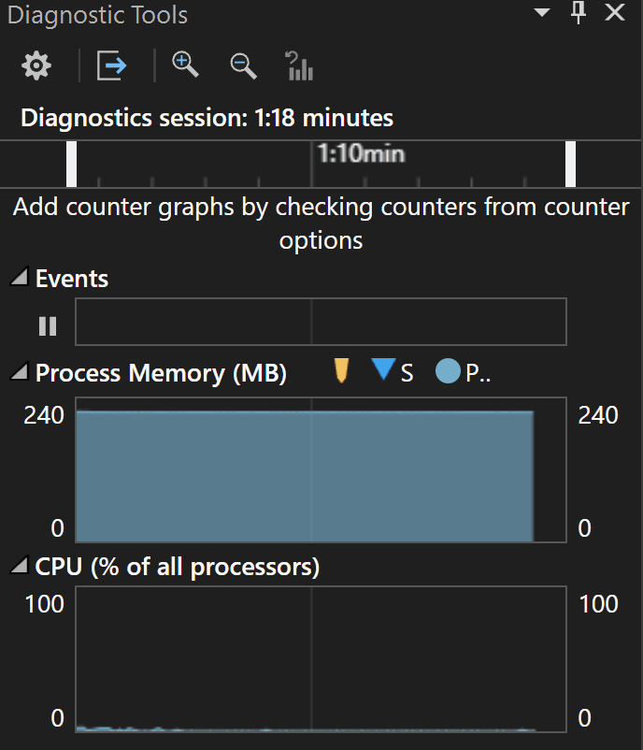
Task: Click the Output window export icon
Action: (x=112, y=66)
